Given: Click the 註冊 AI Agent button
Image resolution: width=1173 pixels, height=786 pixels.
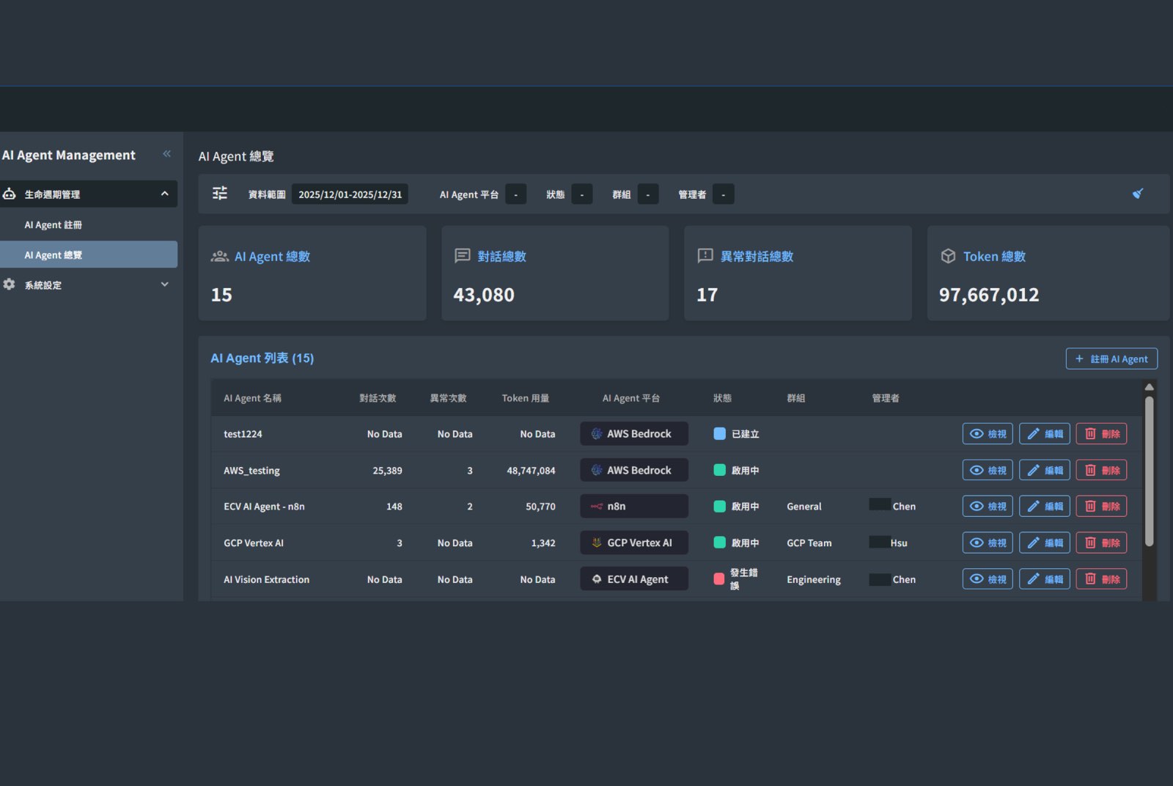Looking at the screenshot, I should tap(1111, 359).
